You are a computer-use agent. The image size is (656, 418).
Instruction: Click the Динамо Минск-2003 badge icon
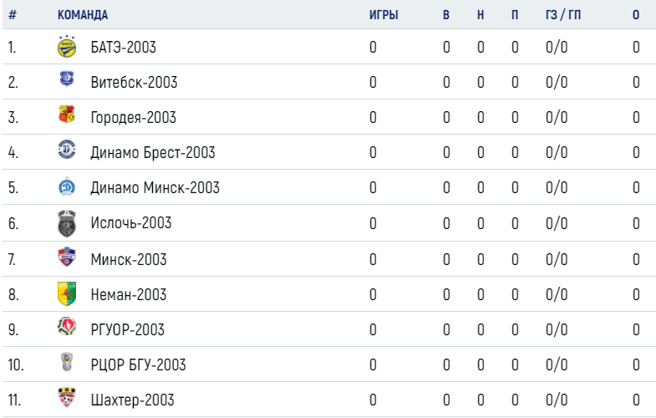point(67,186)
